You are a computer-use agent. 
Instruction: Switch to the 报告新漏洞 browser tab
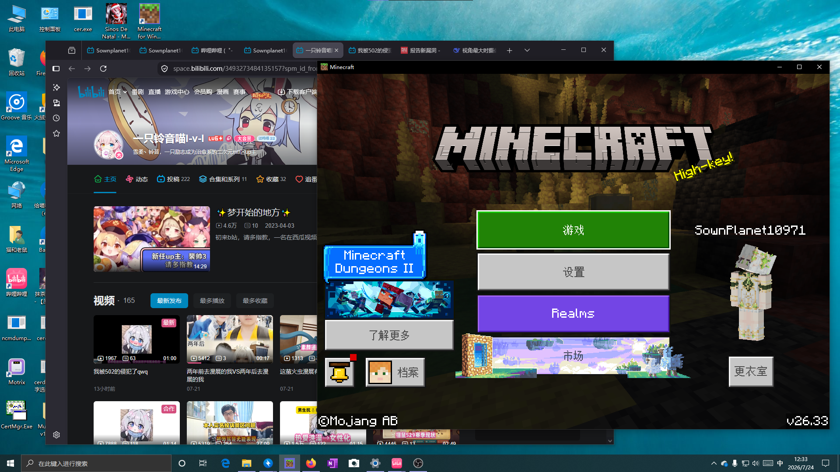421,50
